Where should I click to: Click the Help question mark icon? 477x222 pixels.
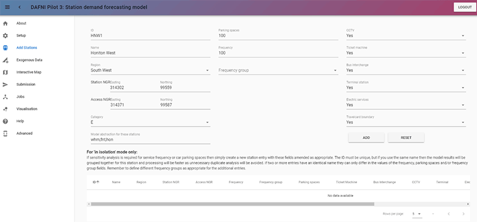(x=5, y=121)
